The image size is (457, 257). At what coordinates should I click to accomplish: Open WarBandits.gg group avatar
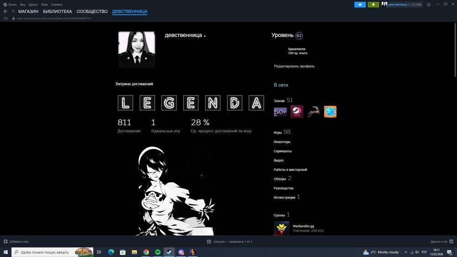click(x=282, y=229)
